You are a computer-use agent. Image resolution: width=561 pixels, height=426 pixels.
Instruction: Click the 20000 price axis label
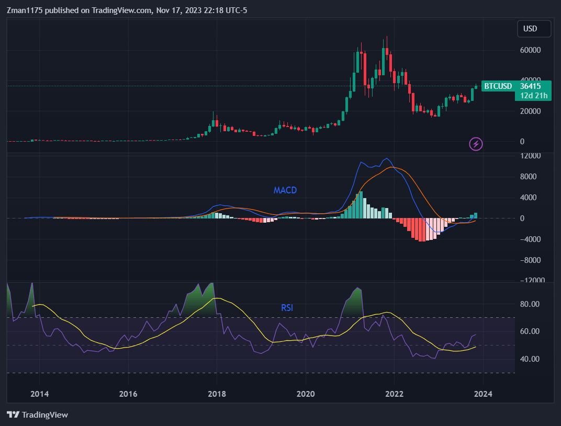[530, 111]
